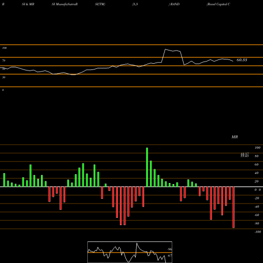Click the 'SI MunafaSutraR' header text
The height and width of the screenshot is (263, 263).
click(65, 4)
